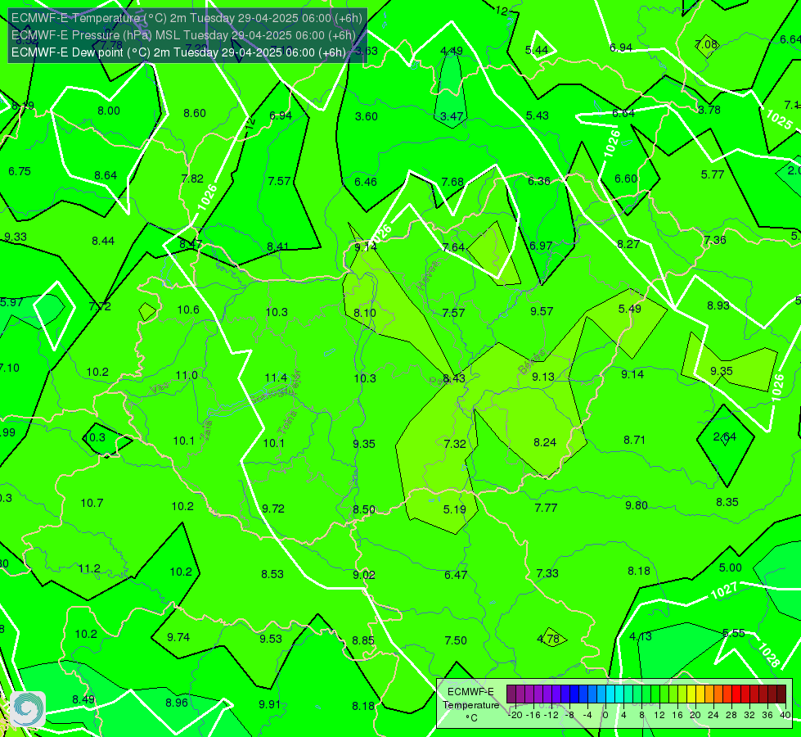Click the dark red swatch at legend's 40 end
801x737 pixels.
pyautogui.click(x=781, y=694)
